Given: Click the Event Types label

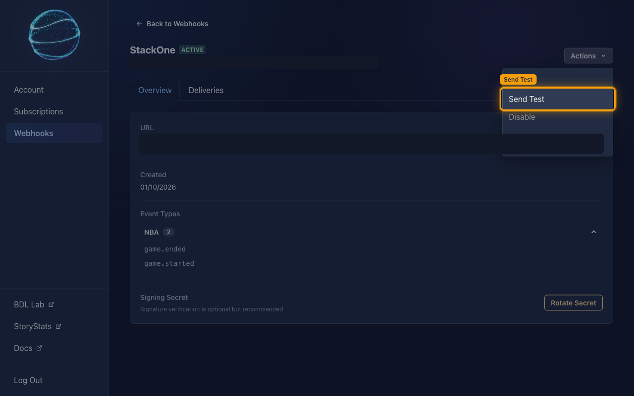Looking at the screenshot, I should pos(160,214).
